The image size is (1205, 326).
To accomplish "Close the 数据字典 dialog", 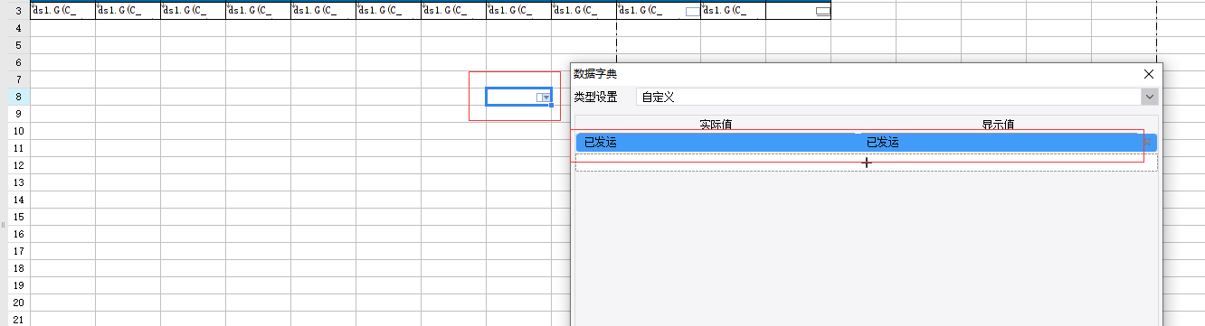I will point(1149,74).
